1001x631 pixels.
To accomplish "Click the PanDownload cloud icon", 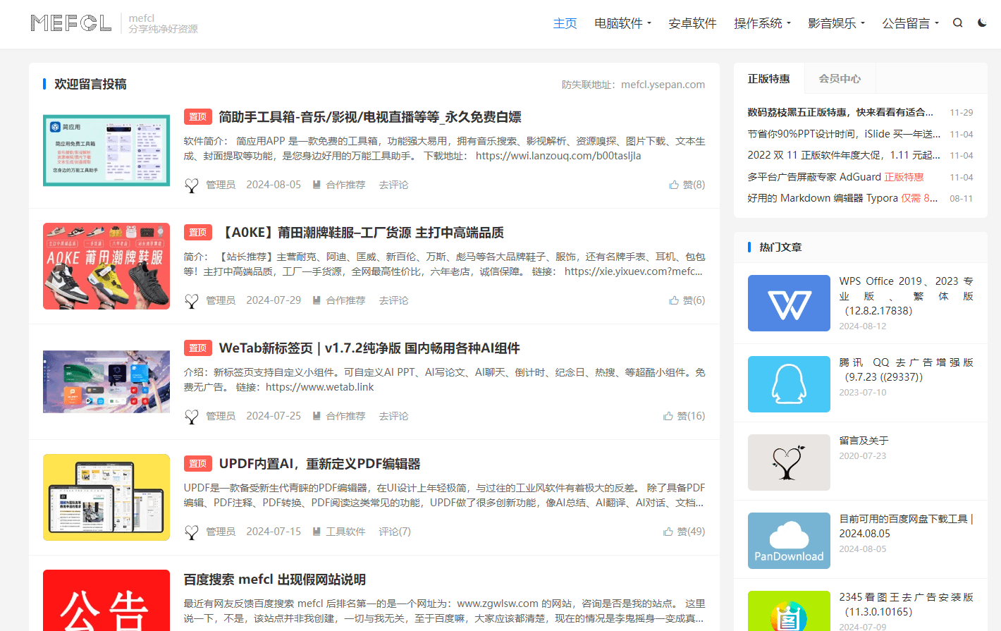I will pyautogui.click(x=788, y=540).
